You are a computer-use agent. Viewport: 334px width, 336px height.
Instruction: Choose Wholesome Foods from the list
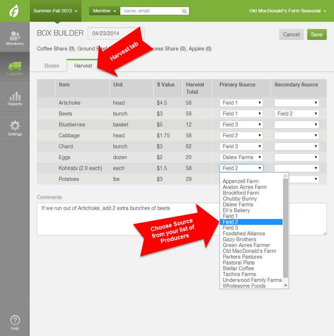point(251,286)
